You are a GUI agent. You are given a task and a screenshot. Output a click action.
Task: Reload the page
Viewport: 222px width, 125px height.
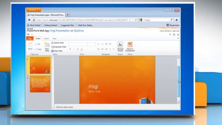click(x=136, y=20)
